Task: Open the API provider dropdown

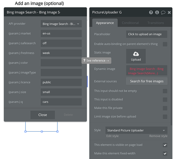Action: tap(61, 24)
